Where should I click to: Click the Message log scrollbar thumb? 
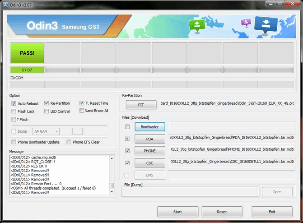(x=112, y=186)
